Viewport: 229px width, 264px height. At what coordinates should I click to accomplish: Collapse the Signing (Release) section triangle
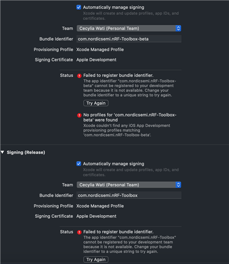click(2, 152)
